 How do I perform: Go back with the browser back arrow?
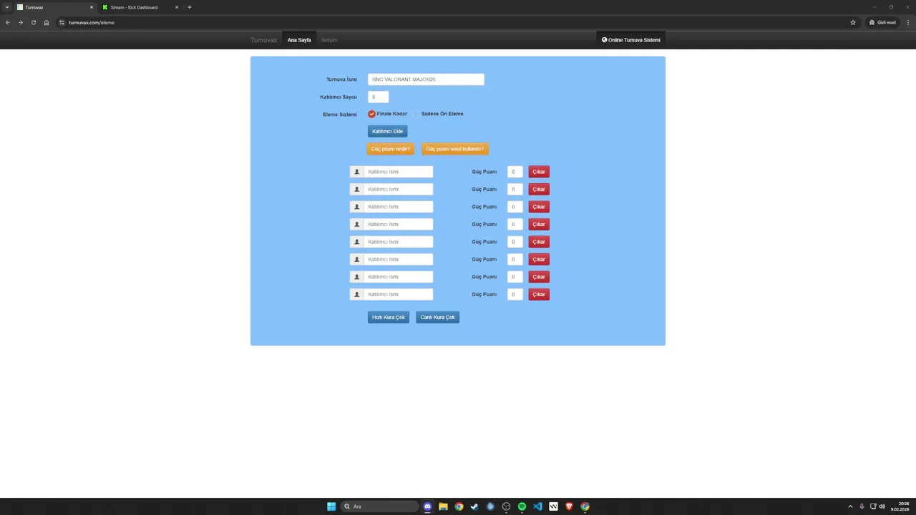pos(8,22)
